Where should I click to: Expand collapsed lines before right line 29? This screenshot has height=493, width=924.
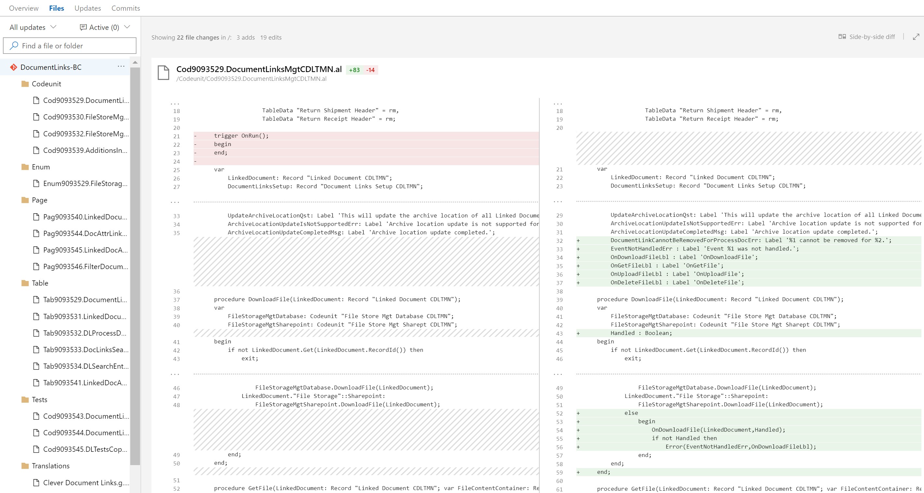[558, 201]
